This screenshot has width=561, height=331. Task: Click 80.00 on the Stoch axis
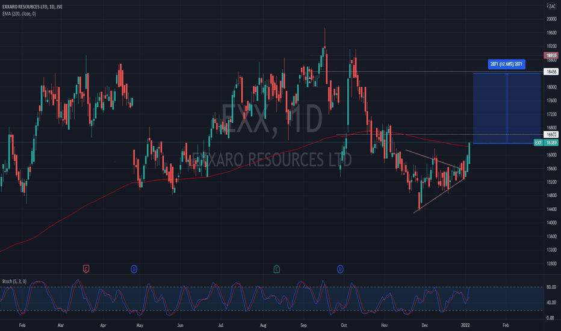pos(551,287)
